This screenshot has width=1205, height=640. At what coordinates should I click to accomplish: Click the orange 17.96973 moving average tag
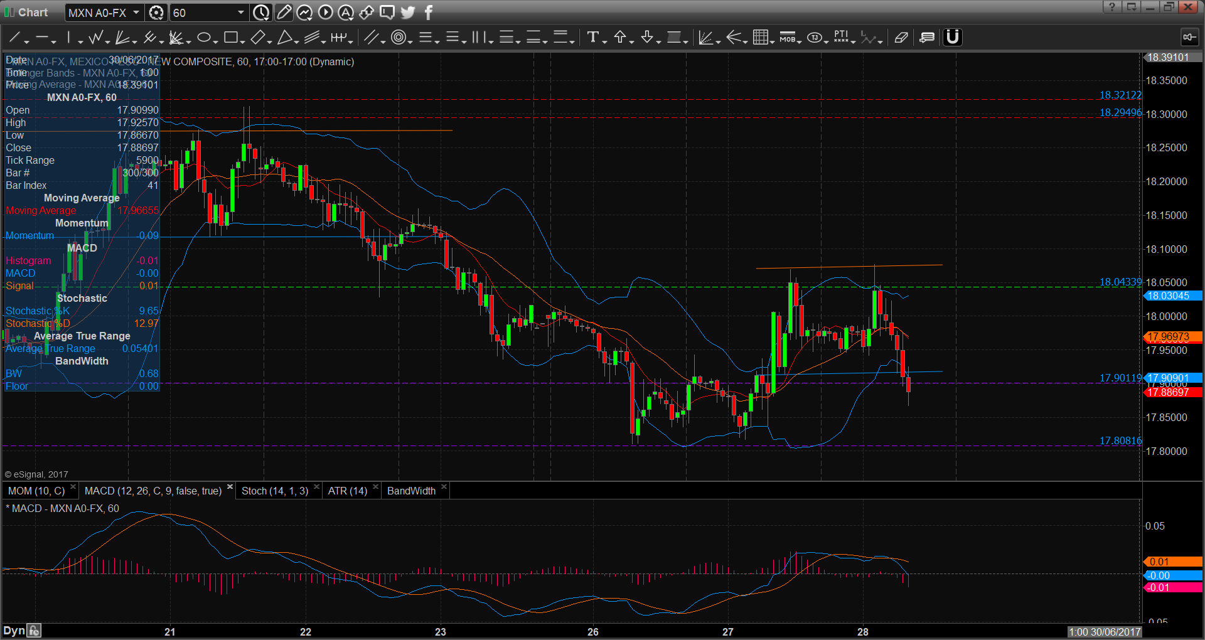pos(1174,337)
